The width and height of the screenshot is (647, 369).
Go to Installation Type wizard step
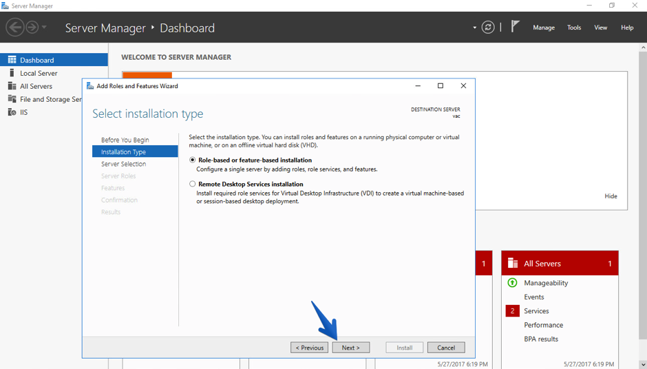point(135,151)
